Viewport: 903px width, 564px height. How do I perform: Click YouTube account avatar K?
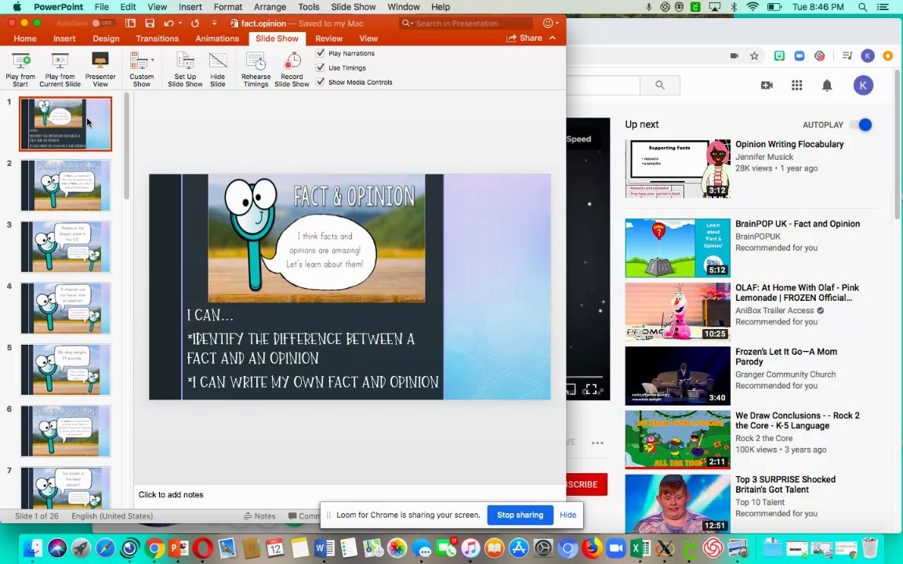pos(863,85)
